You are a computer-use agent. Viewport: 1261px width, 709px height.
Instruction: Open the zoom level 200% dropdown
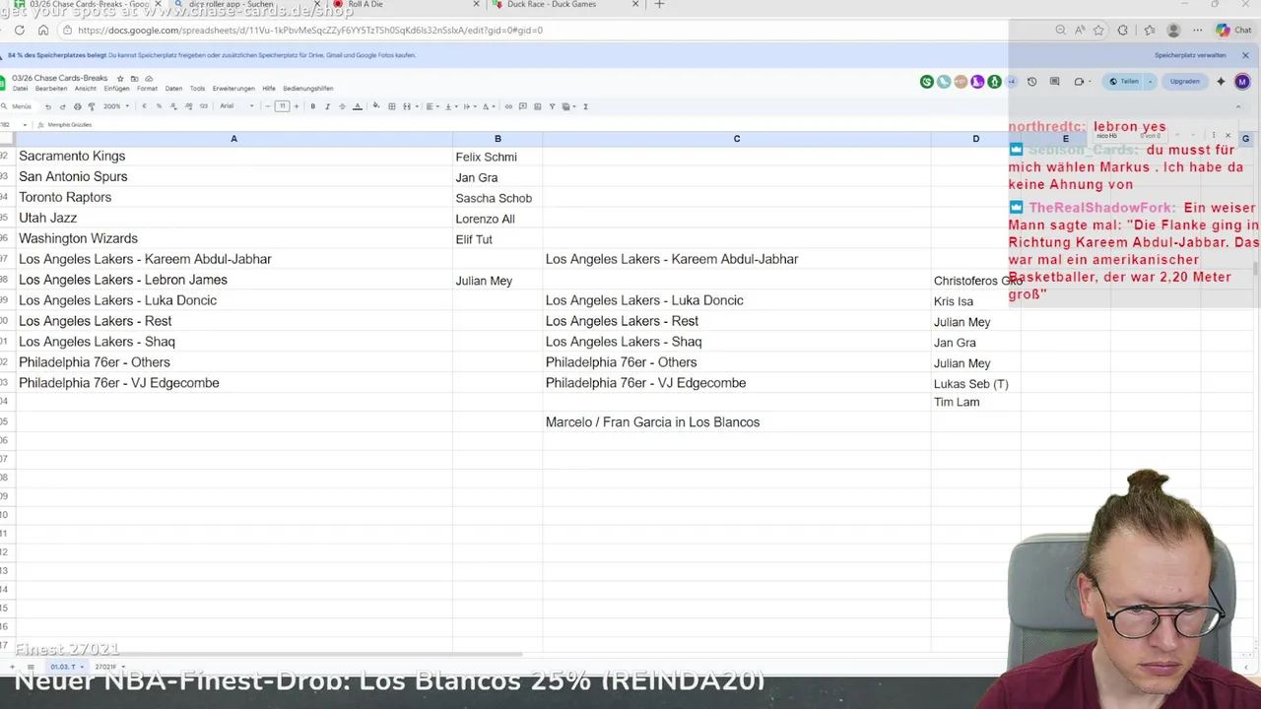tap(116, 106)
